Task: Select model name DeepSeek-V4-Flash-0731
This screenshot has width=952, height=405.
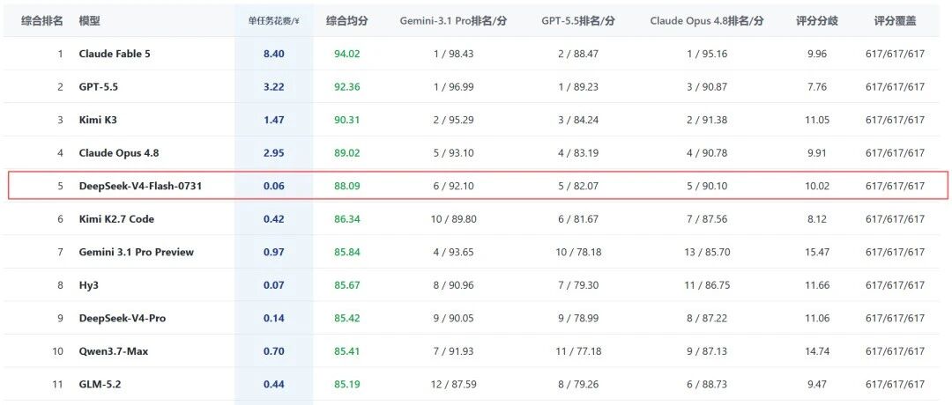Action: click(x=140, y=186)
